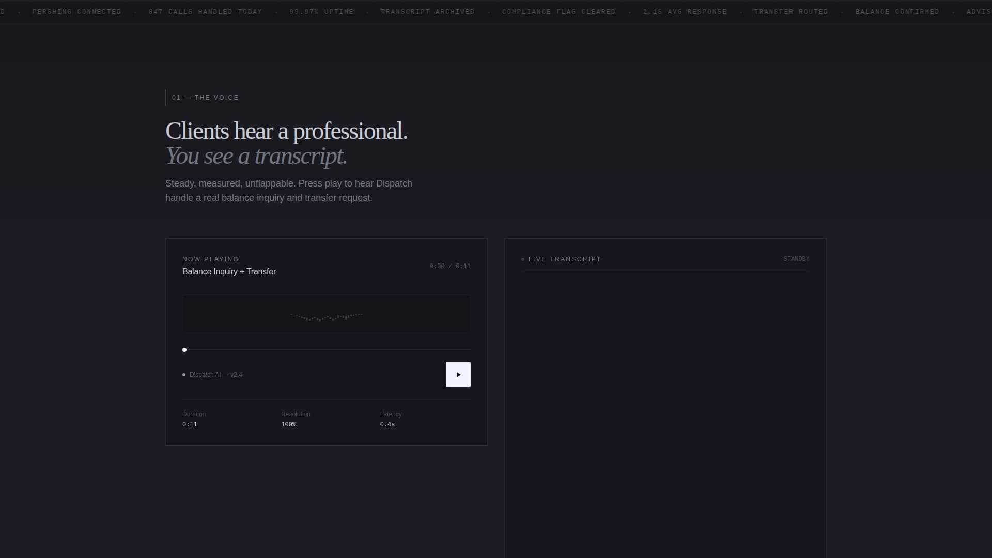
Task: Click the STANDBY status label
Action: click(x=796, y=258)
